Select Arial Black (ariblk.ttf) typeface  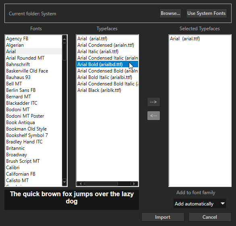107,90
